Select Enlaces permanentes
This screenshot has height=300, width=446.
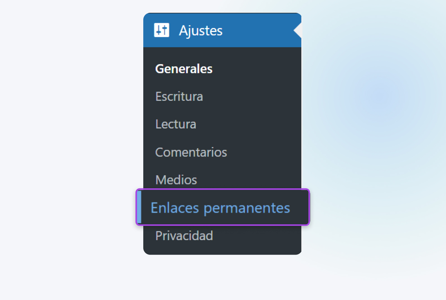[220, 208]
